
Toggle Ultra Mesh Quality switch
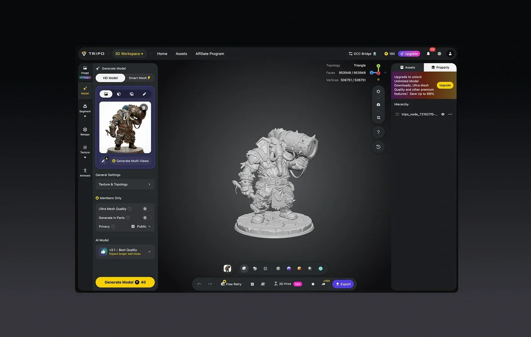point(147,209)
